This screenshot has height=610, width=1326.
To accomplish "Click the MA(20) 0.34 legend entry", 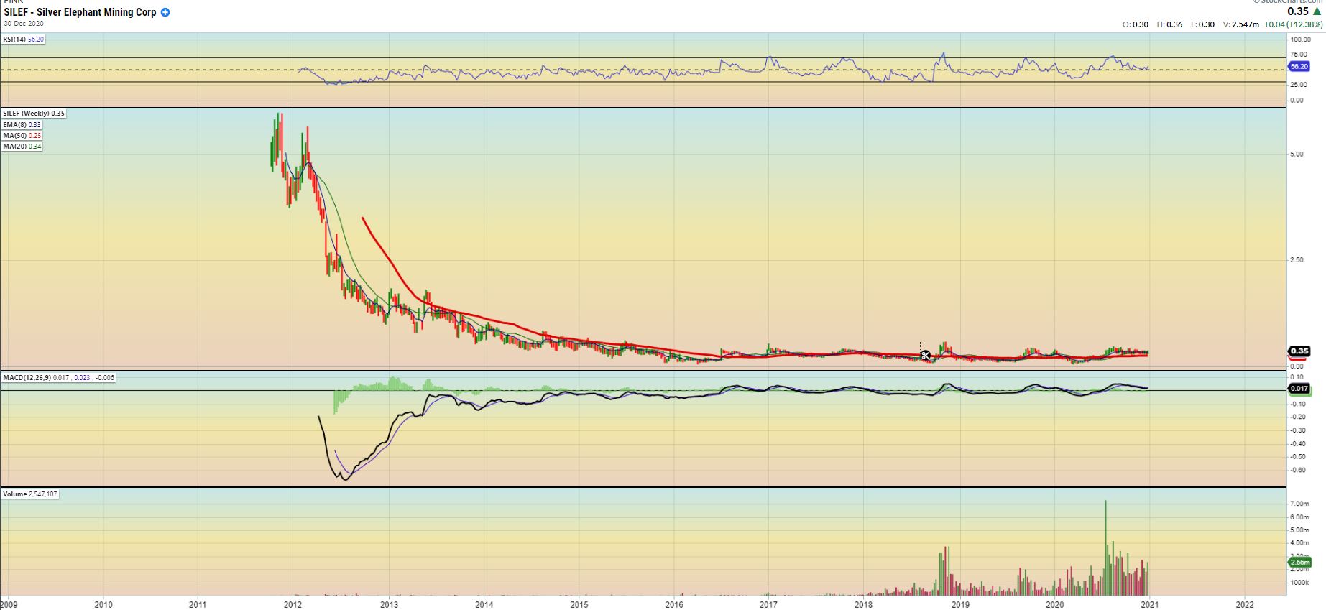I will (x=22, y=147).
